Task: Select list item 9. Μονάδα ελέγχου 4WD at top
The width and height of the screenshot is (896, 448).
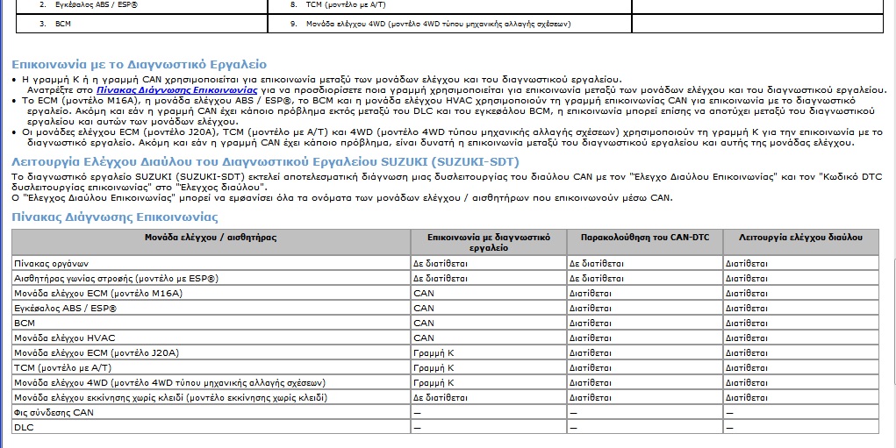Action: pyautogui.click(x=430, y=24)
